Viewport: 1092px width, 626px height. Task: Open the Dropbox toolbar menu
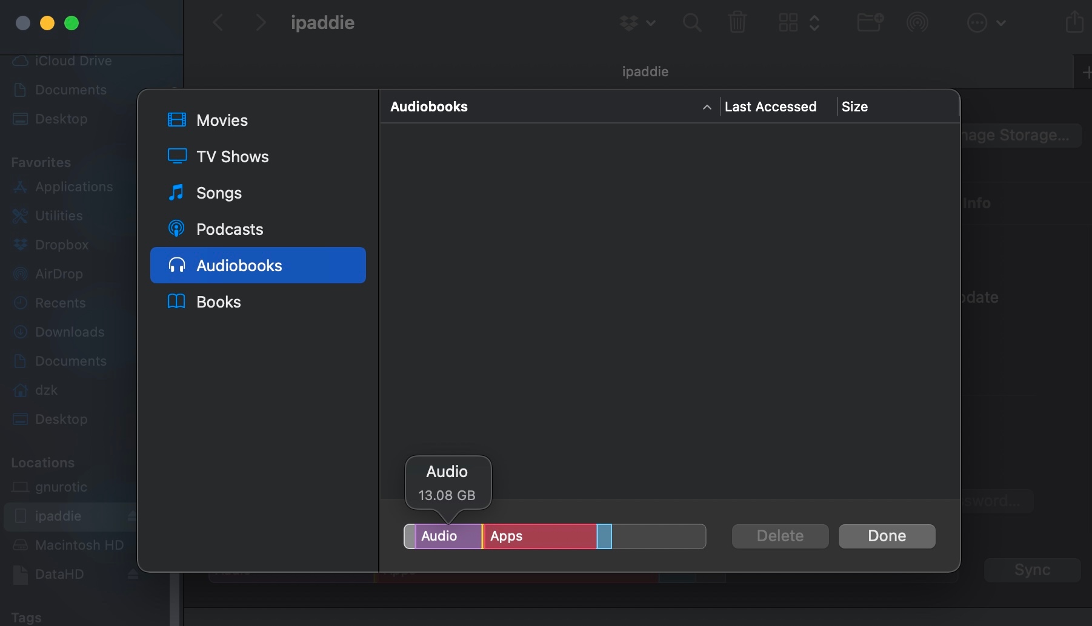click(637, 23)
